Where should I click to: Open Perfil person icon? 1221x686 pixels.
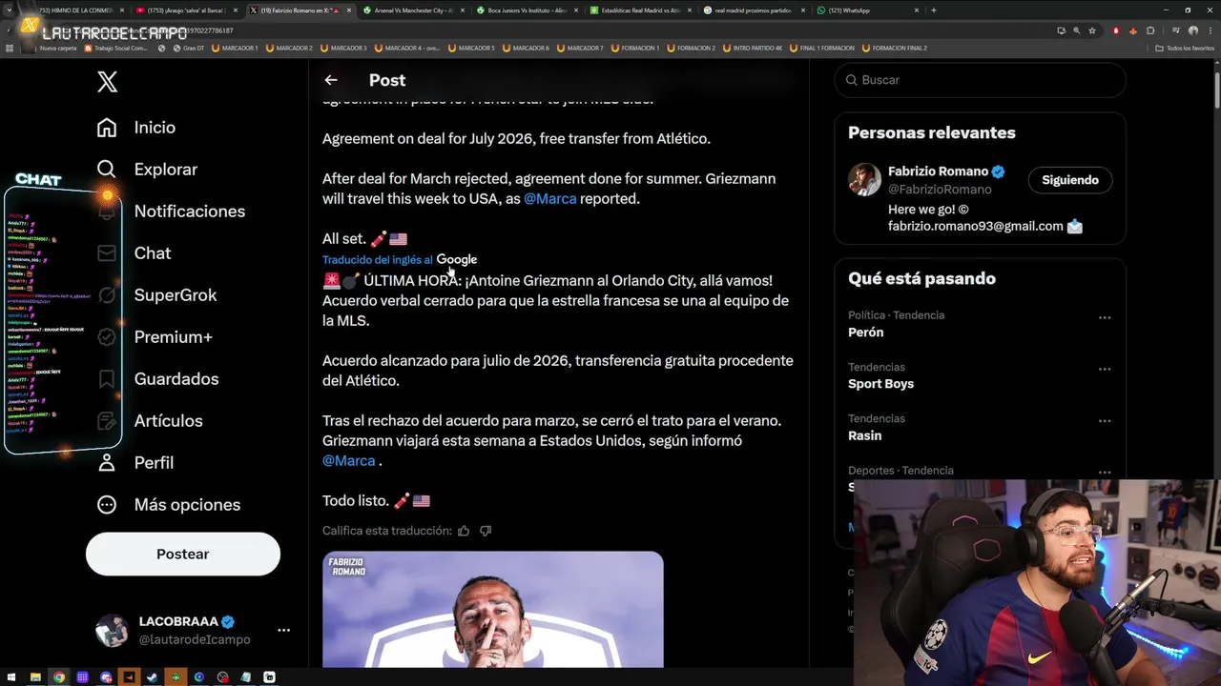click(107, 463)
